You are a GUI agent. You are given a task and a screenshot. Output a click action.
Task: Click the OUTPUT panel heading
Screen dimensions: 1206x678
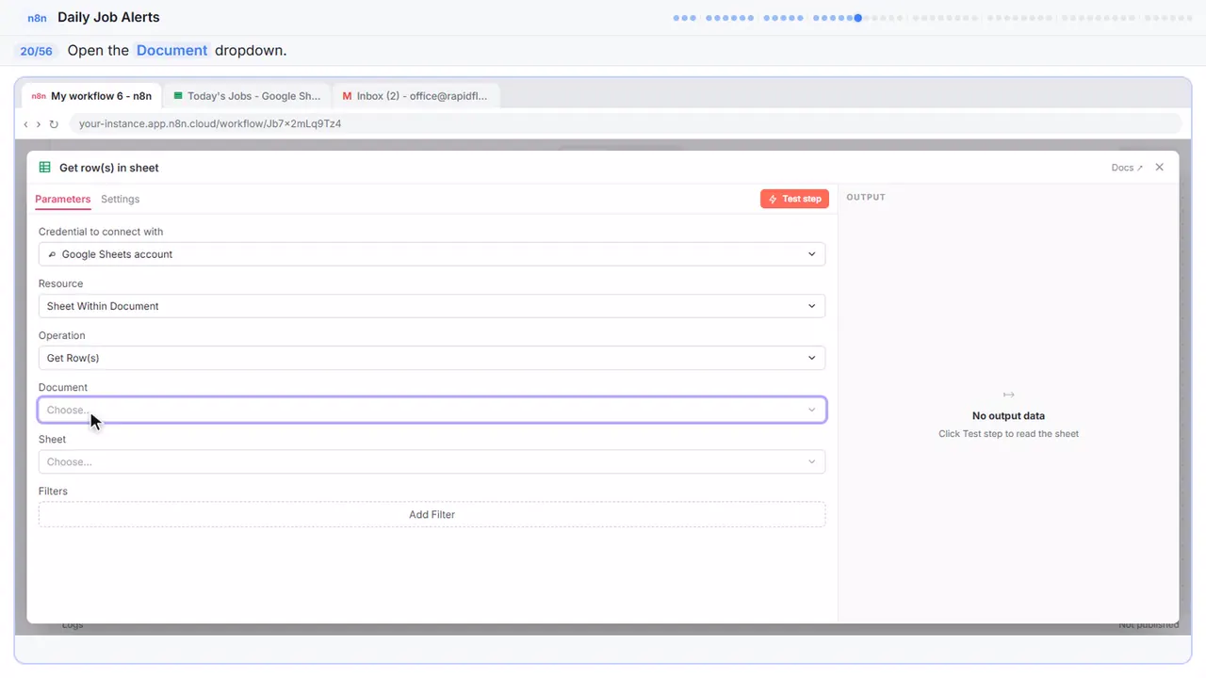pyautogui.click(x=866, y=198)
